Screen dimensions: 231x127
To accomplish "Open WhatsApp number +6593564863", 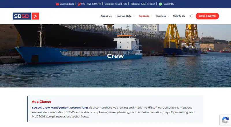I will click(x=168, y=4).
